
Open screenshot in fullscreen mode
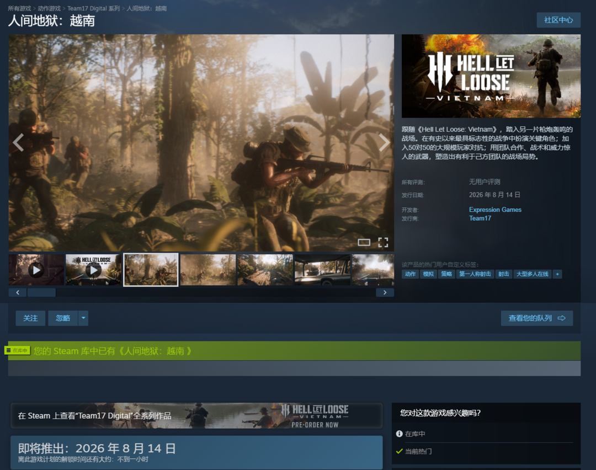(x=383, y=242)
